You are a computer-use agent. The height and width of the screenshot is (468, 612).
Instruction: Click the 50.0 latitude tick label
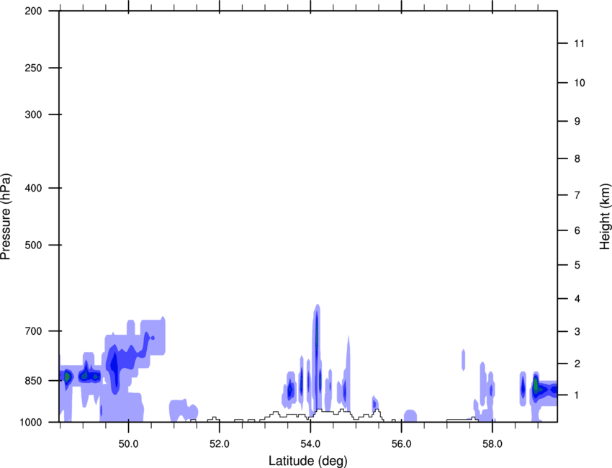128,444
